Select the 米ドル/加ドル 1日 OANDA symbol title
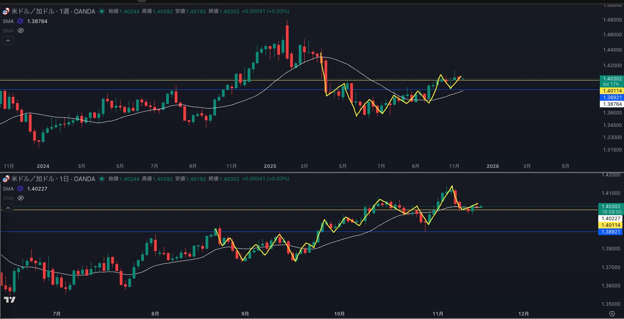This screenshot has width=624, height=319. [53, 179]
